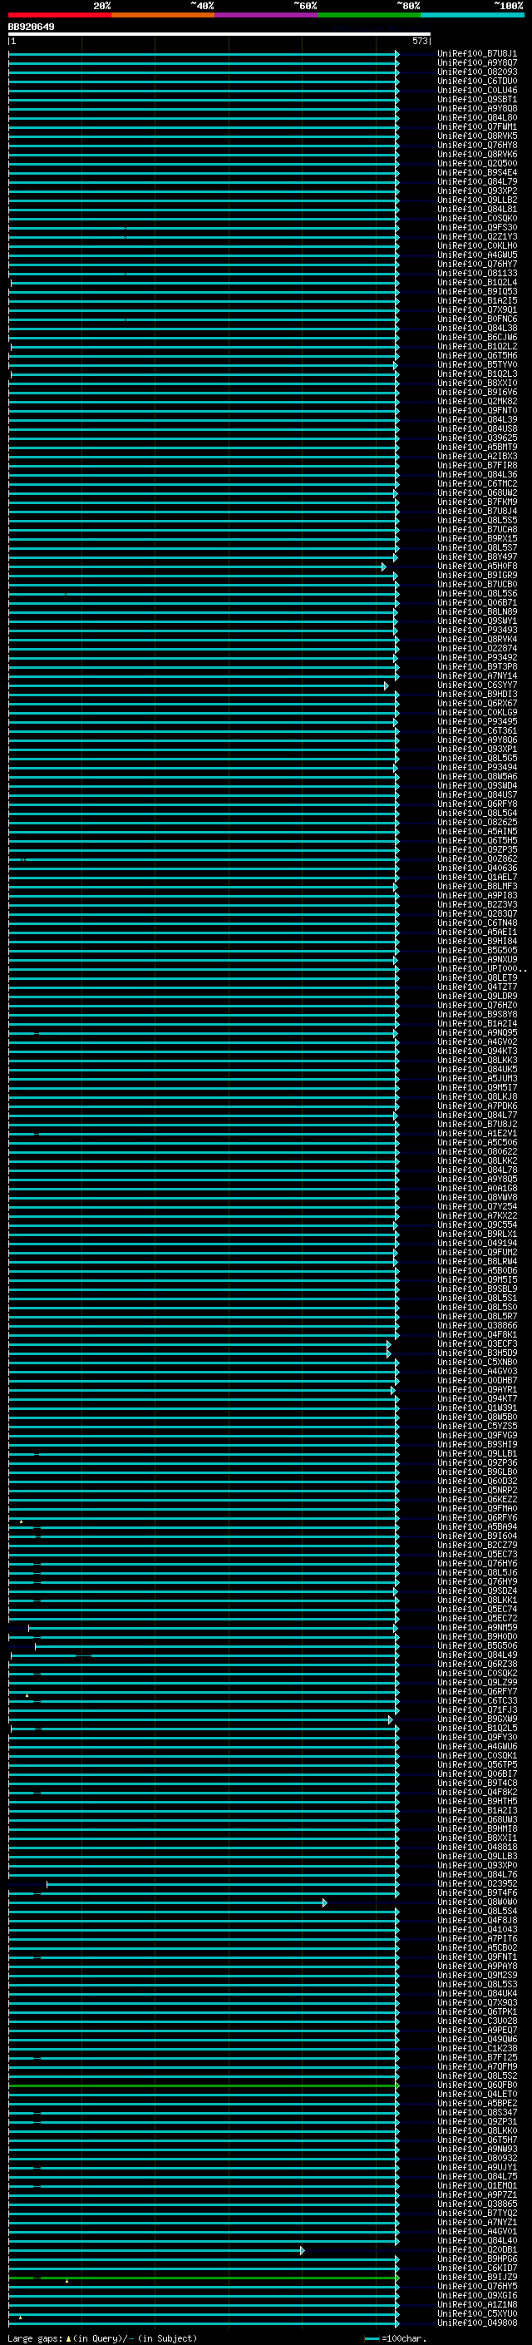Select hit UniRef100_B9S8Y8
Image resolution: width=532 pixels, height=2345 pixels.
(477, 1014)
